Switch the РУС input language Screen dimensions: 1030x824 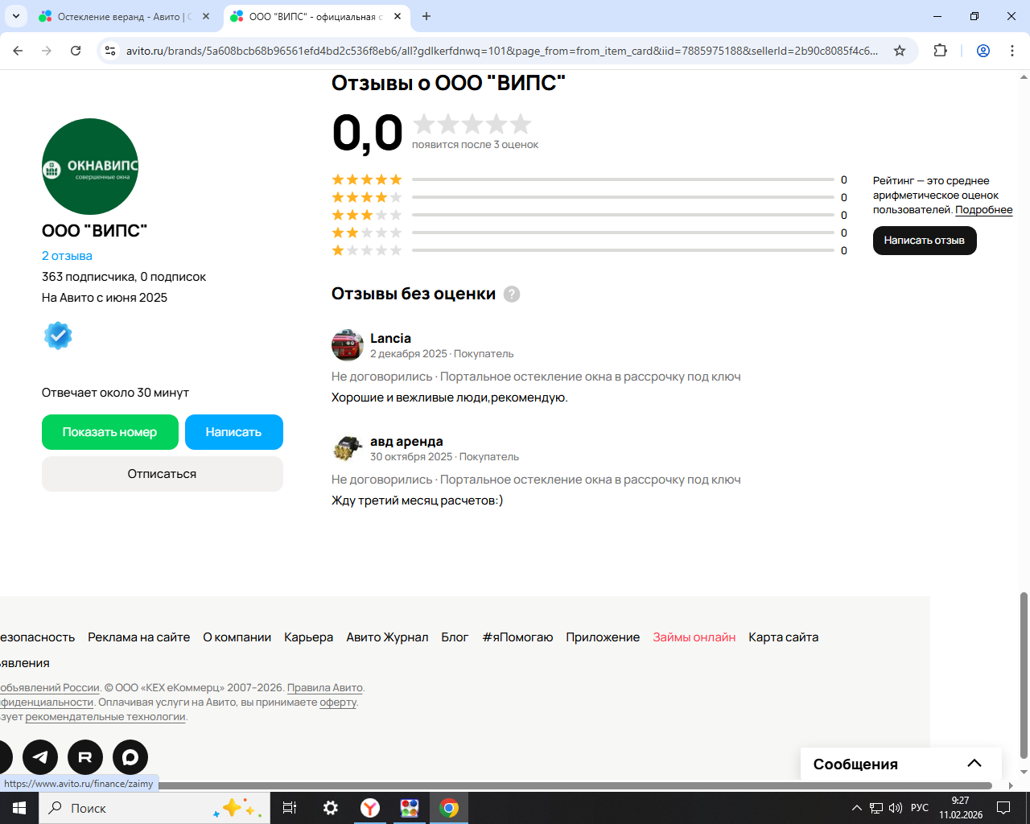pyautogui.click(x=920, y=808)
